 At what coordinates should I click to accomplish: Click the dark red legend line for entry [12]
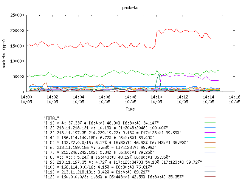[210, 177]
